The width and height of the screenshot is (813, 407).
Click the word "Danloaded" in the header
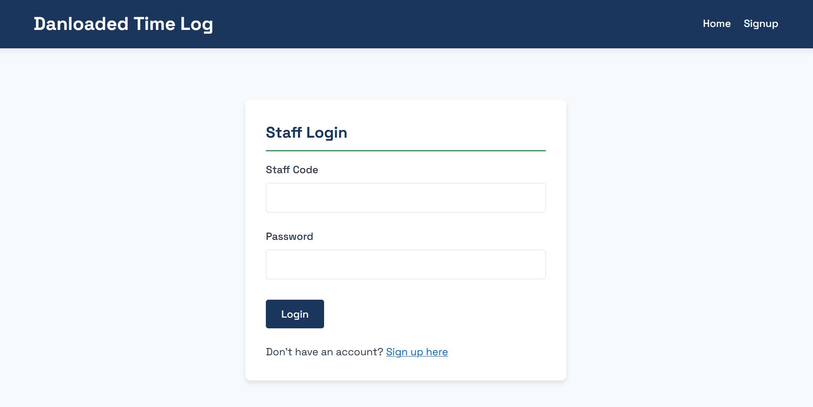81,24
